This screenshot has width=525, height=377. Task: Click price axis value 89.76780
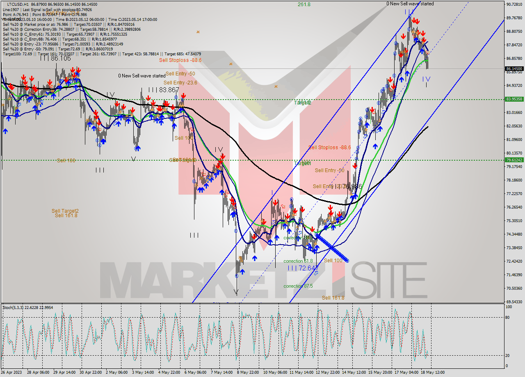[514, 18]
